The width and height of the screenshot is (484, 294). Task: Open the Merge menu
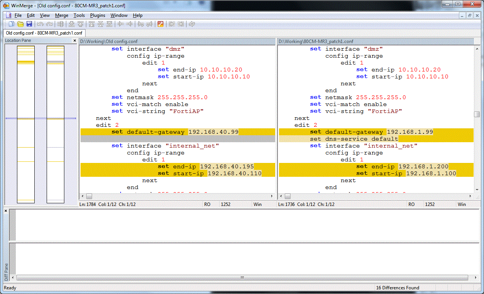coord(62,15)
